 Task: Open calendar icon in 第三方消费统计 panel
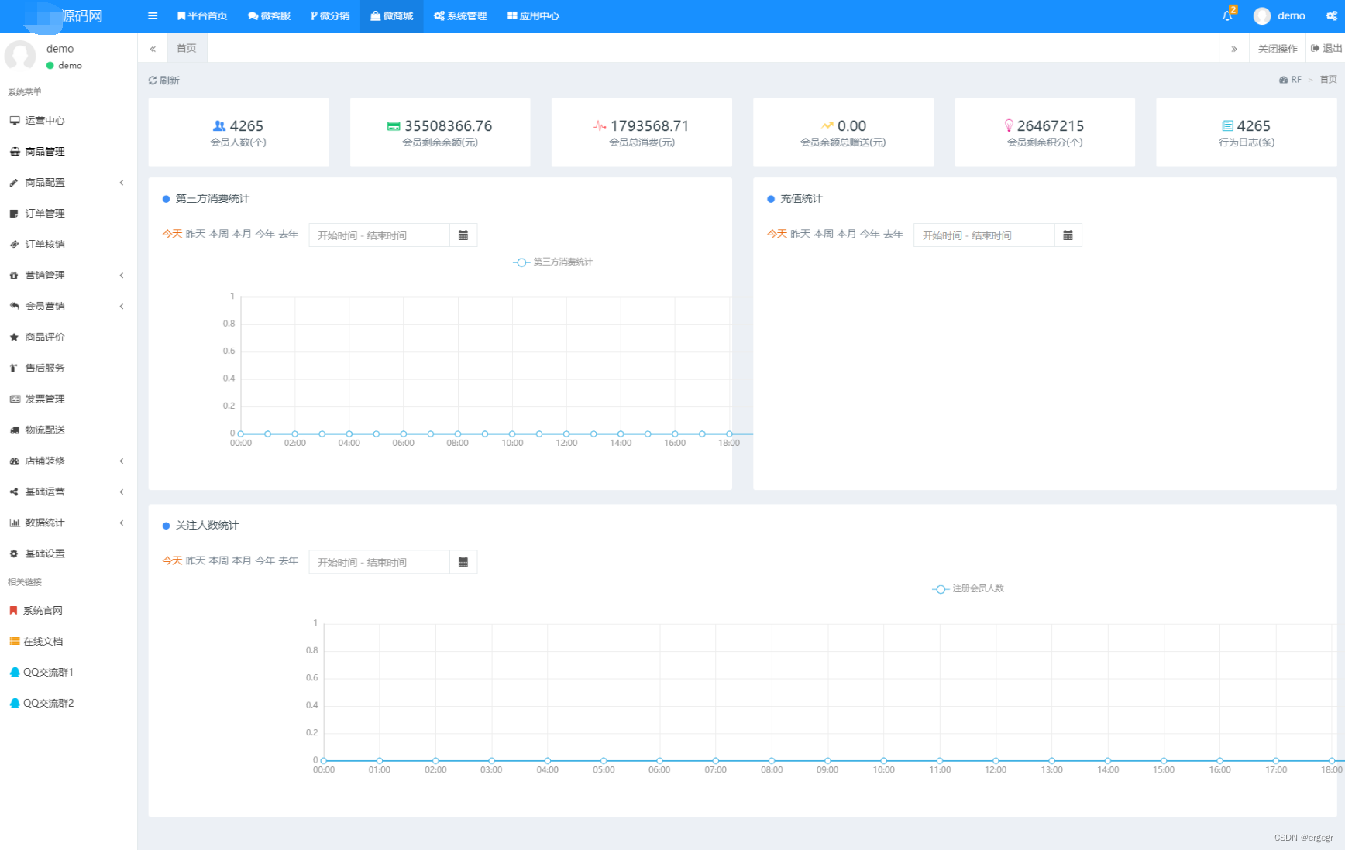tap(463, 235)
